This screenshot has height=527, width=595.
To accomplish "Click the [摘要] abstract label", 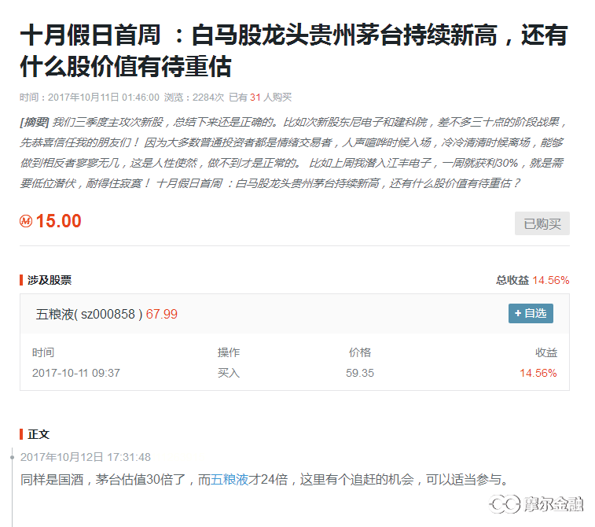I will (x=34, y=122).
